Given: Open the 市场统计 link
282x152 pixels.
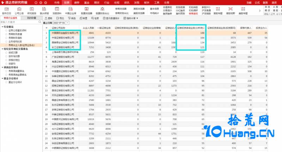Looking at the screenshot, I should [x=154, y=13].
